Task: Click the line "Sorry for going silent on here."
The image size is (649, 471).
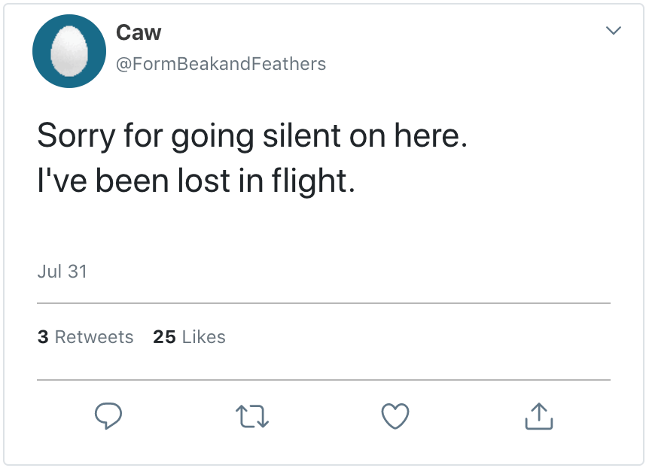Action: (252, 135)
